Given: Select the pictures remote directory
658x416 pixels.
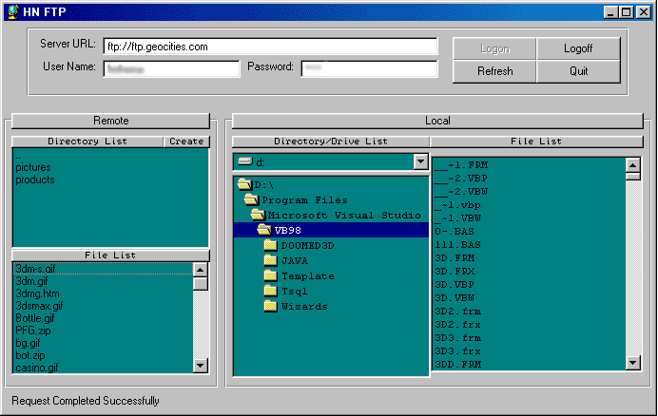Looking at the screenshot, I should (x=33, y=167).
